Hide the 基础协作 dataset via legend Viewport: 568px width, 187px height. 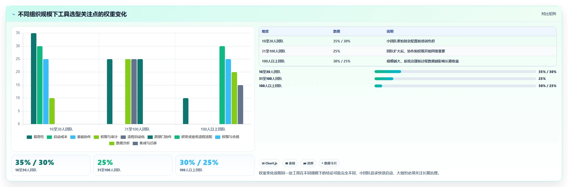(81, 137)
